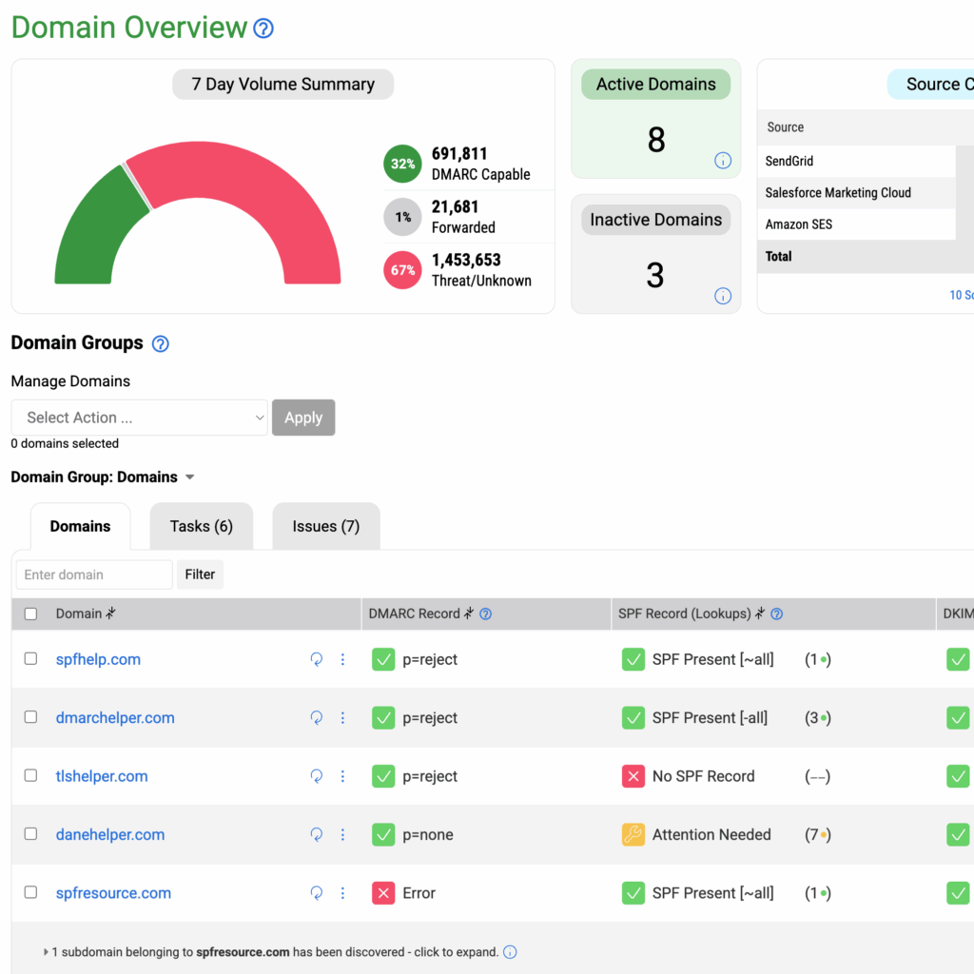
Task: Click the Enter domain filter field
Action: coord(93,575)
